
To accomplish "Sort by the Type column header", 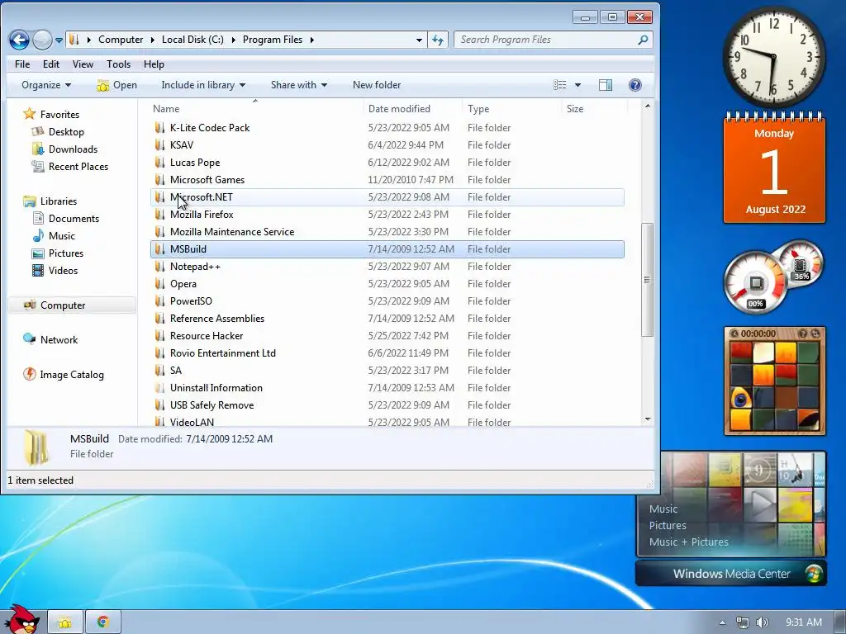I will [x=478, y=109].
